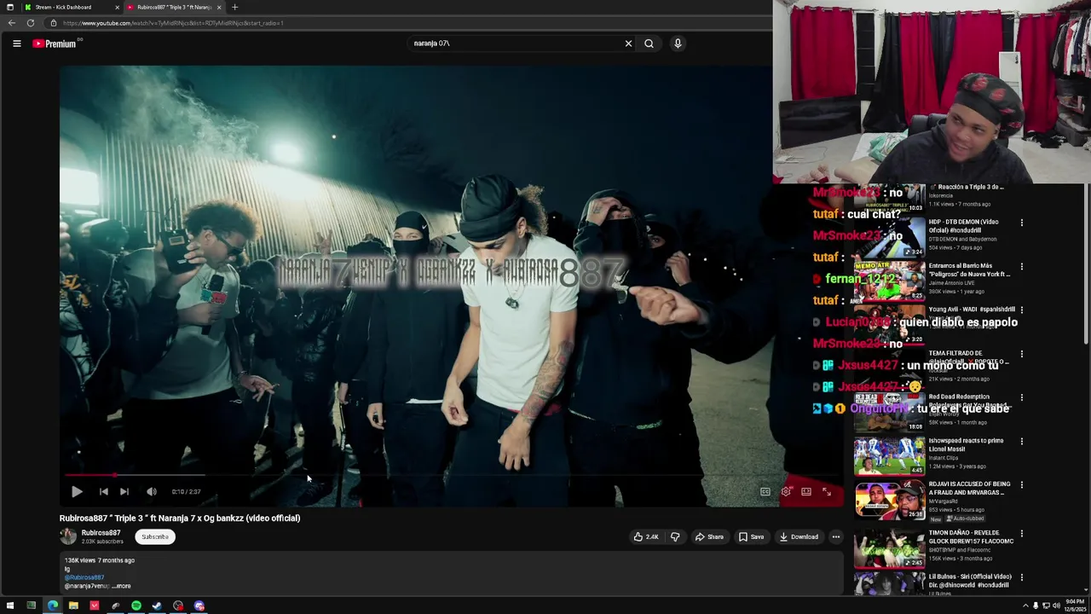Image resolution: width=1091 pixels, height=614 pixels.
Task: Save the video to a playlist
Action: [751, 537]
